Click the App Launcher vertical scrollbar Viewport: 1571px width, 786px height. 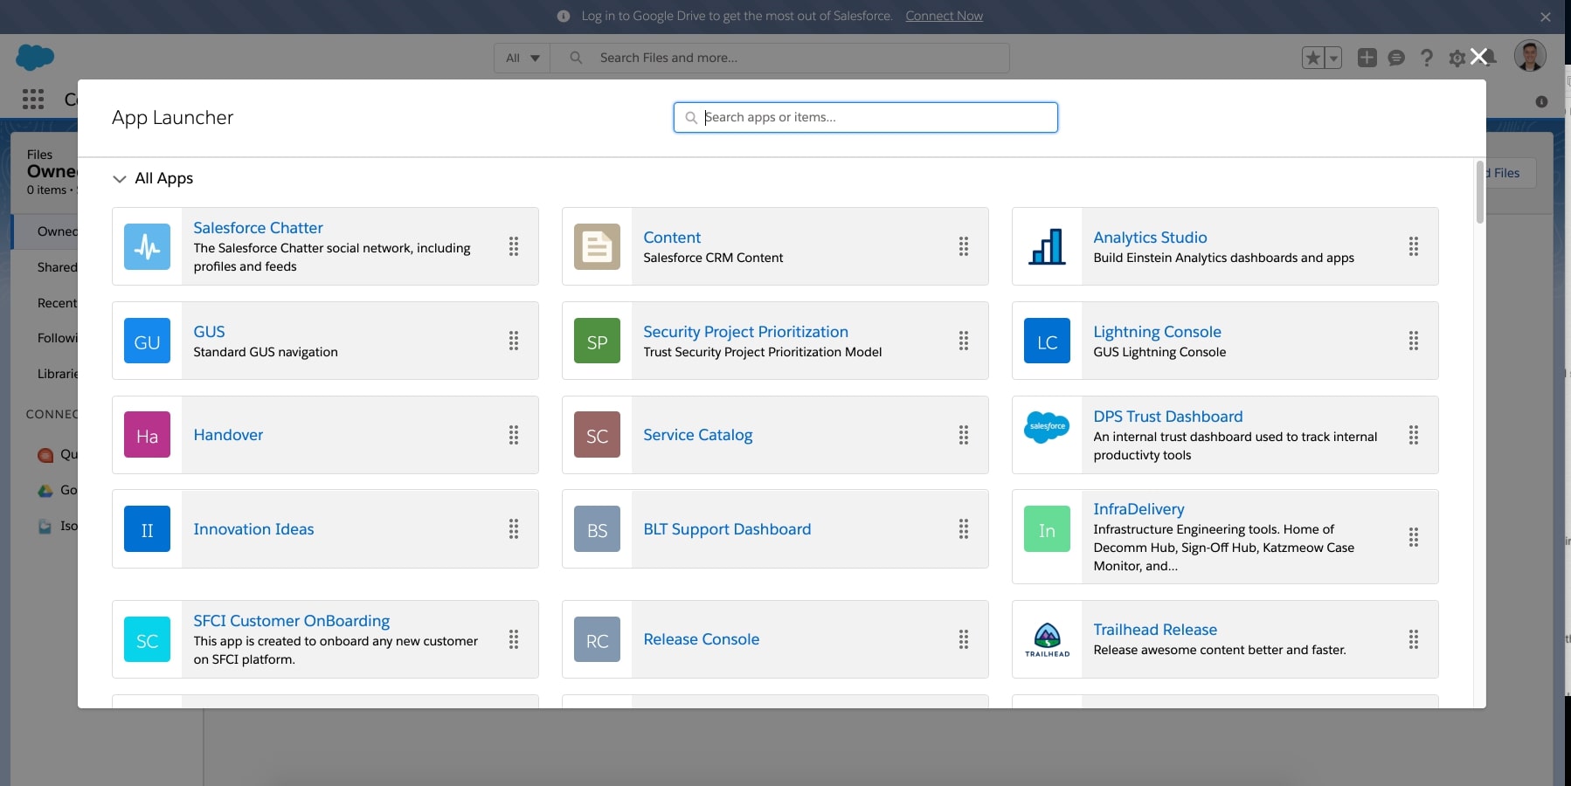[x=1479, y=192]
